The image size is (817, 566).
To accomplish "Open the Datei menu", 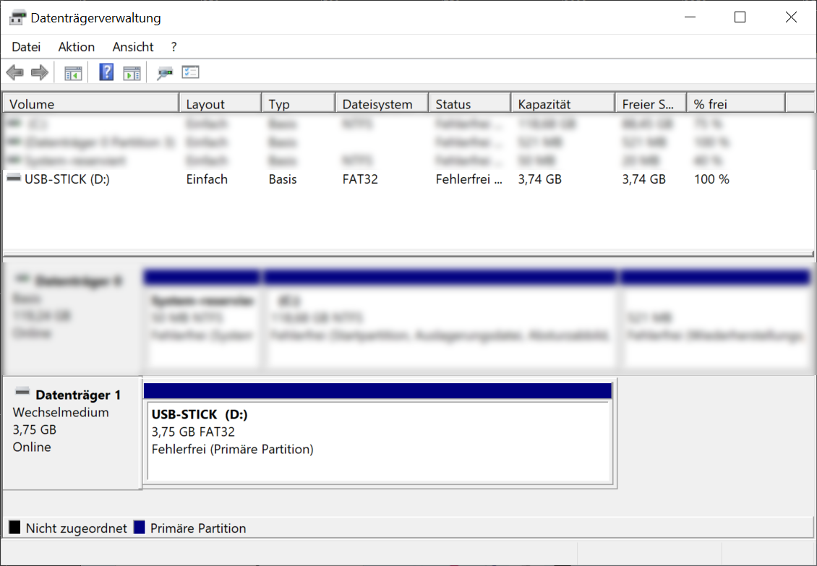I will [x=26, y=46].
